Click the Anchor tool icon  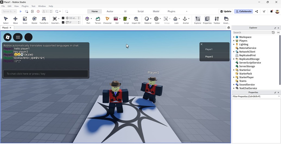tap(185, 19)
